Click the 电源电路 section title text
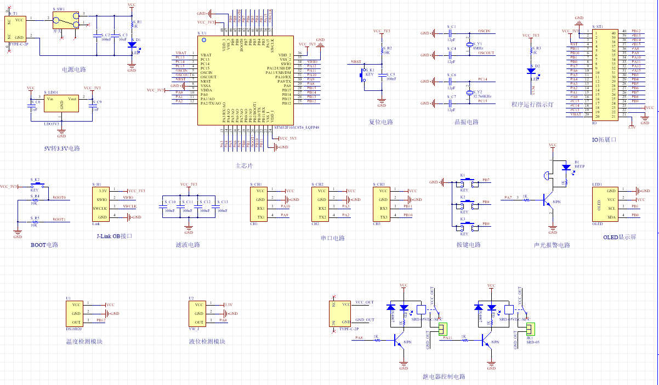Screen dimensions: 659x385 tap(74, 70)
